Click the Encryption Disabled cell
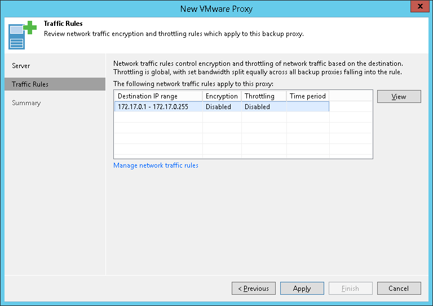 click(218, 107)
